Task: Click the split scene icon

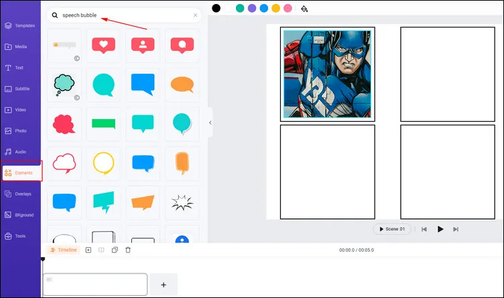Action: (101, 250)
